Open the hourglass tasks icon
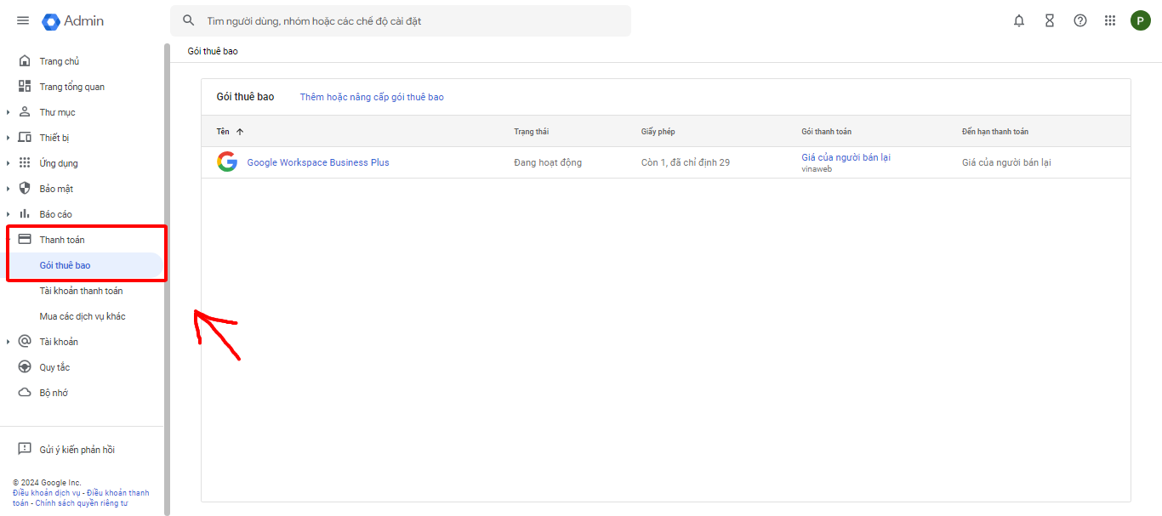This screenshot has width=1162, height=516. [1050, 20]
